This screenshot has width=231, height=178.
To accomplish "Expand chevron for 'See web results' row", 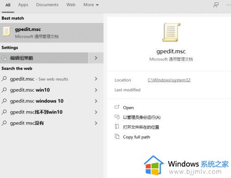I will coord(96,79).
